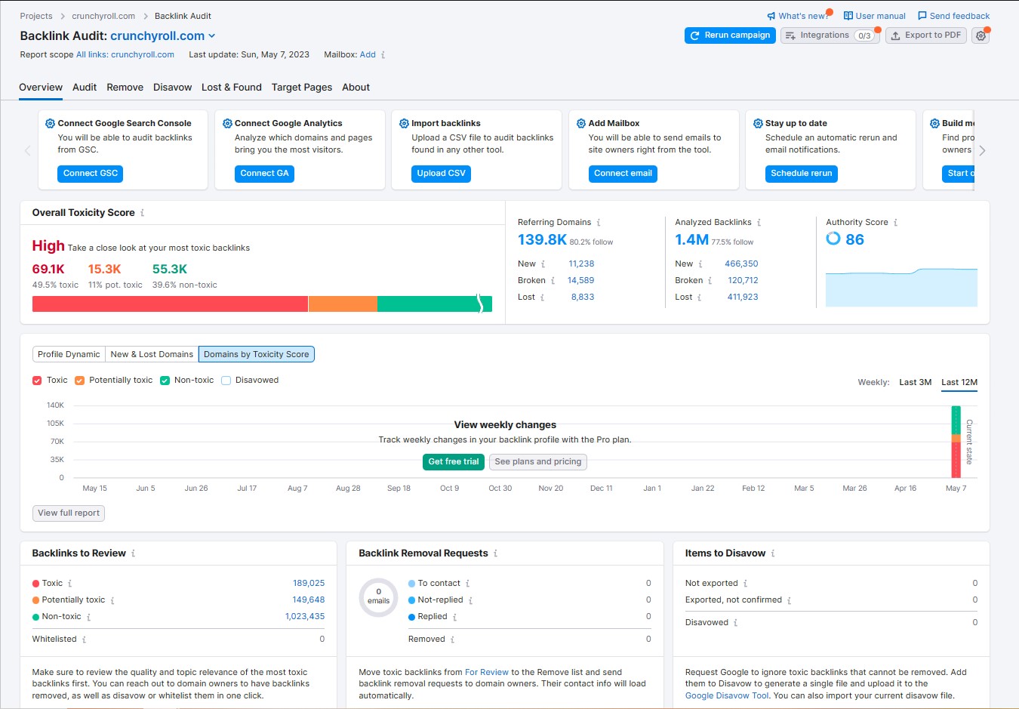The height and width of the screenshot is (709, 1019).
Task: Click the Rerun campaign button
Action: tap(730, 35)
